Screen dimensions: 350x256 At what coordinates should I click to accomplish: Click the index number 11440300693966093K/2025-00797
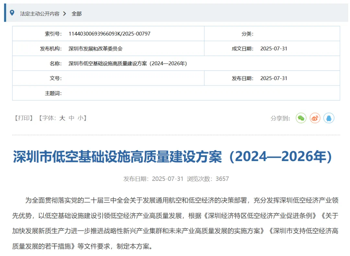109,34
